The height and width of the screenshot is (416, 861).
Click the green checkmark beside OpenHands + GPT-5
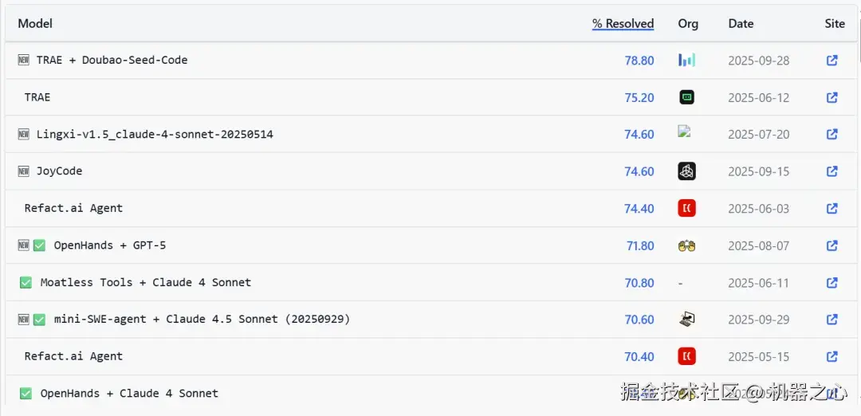point(39,245)
